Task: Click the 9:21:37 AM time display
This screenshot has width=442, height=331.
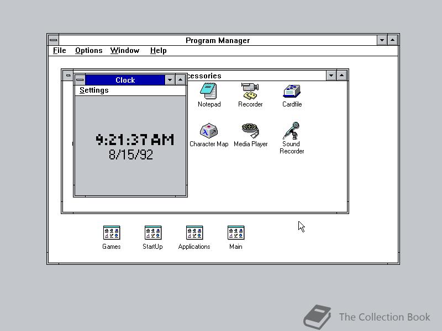Action: point(135,140)
